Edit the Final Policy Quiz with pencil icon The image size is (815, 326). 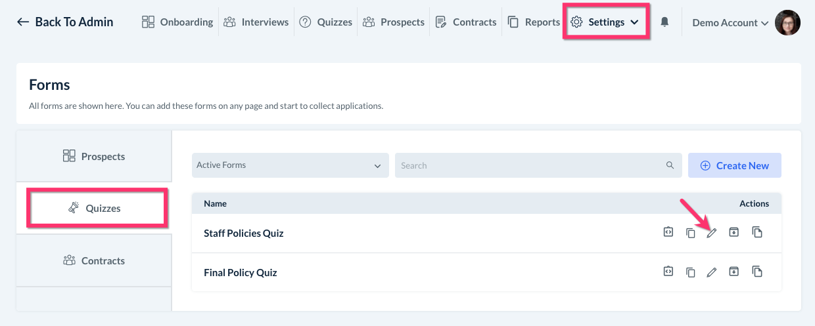pos(712,272)
